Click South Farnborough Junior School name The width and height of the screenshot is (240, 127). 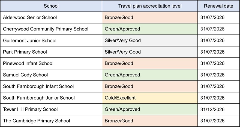point(39,98)
